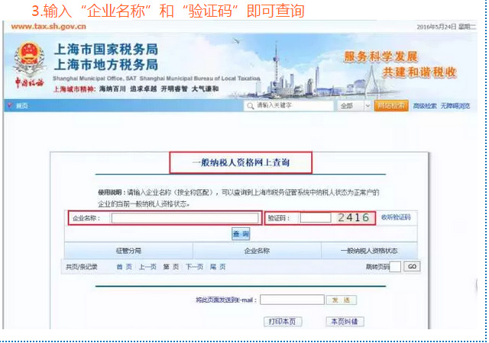489x343 pixels.
Task: Click the 征管分局 column header
Action: (128, 251)
